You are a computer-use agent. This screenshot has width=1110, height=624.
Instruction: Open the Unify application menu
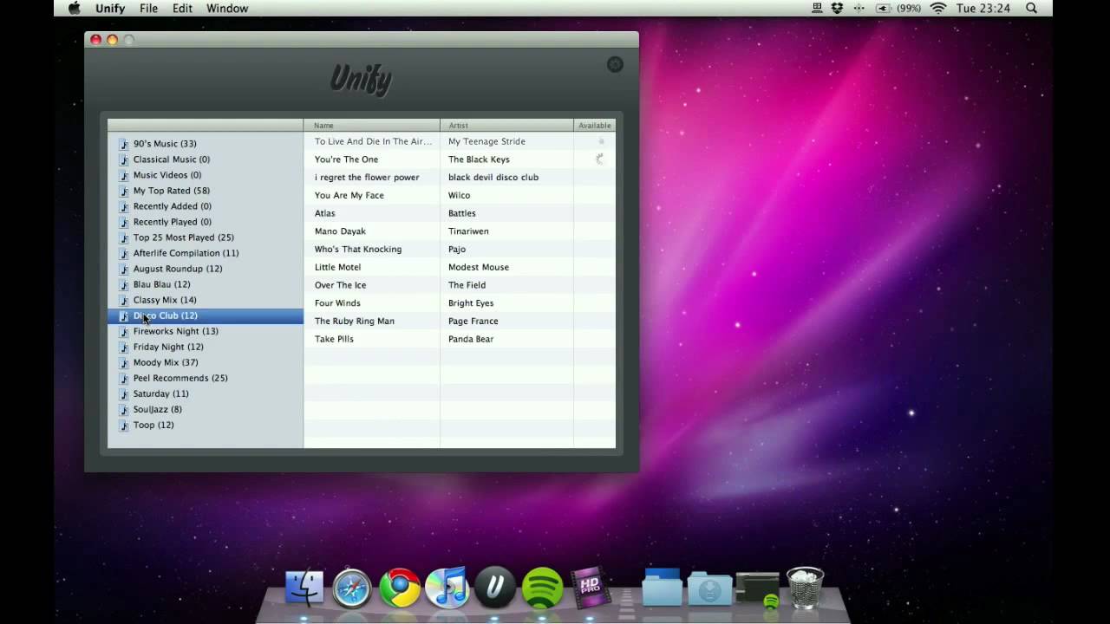click(x=110, y=8)
